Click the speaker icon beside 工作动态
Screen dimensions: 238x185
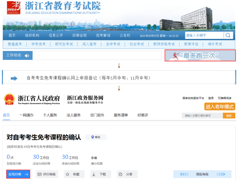click(x=27, y=56)
